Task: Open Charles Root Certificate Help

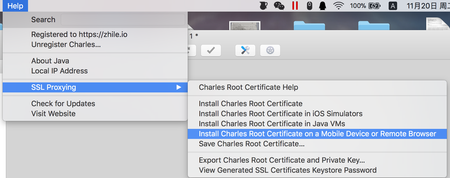Action: (x=317, y=87)
